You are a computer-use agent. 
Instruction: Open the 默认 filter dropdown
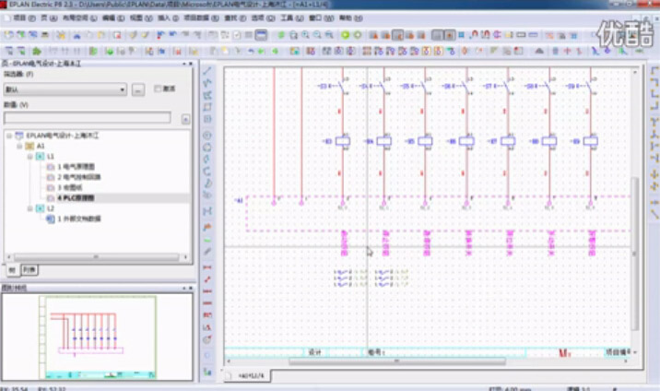click(x=65, y=89)
